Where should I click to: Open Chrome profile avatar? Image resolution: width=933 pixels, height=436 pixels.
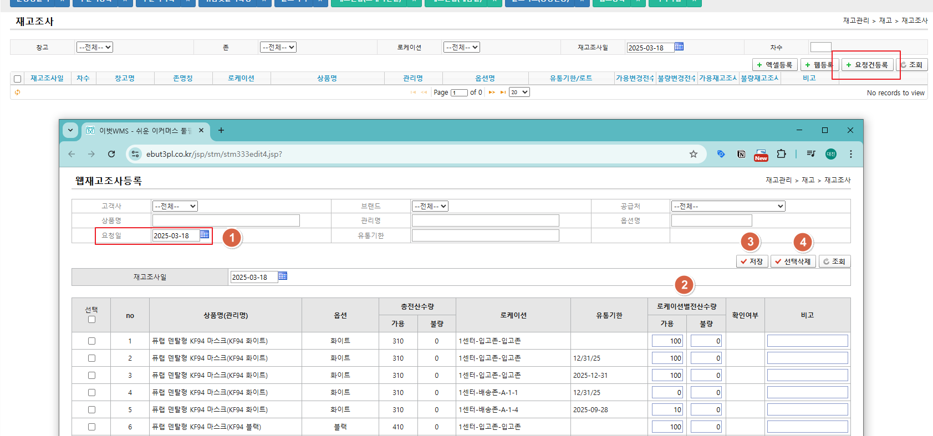pyautogui.click(x=831, y=154)
